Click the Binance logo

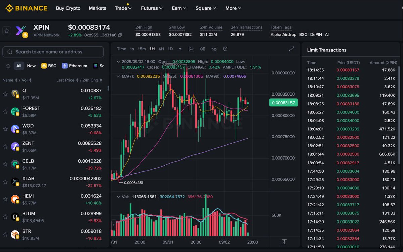pos(27,8)
